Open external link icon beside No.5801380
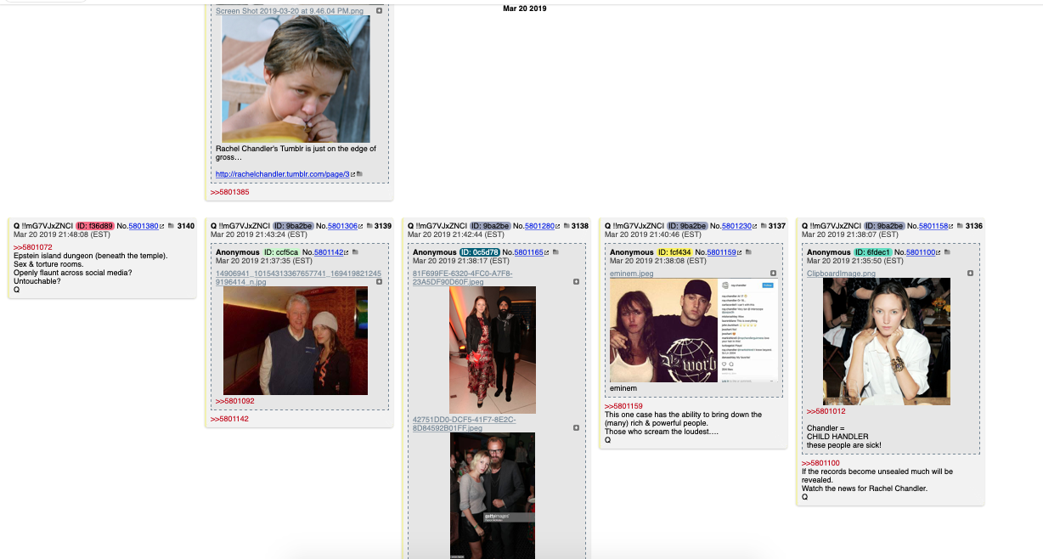The width and height of the screenshot is (1043, 559). (x=162, y=226)
